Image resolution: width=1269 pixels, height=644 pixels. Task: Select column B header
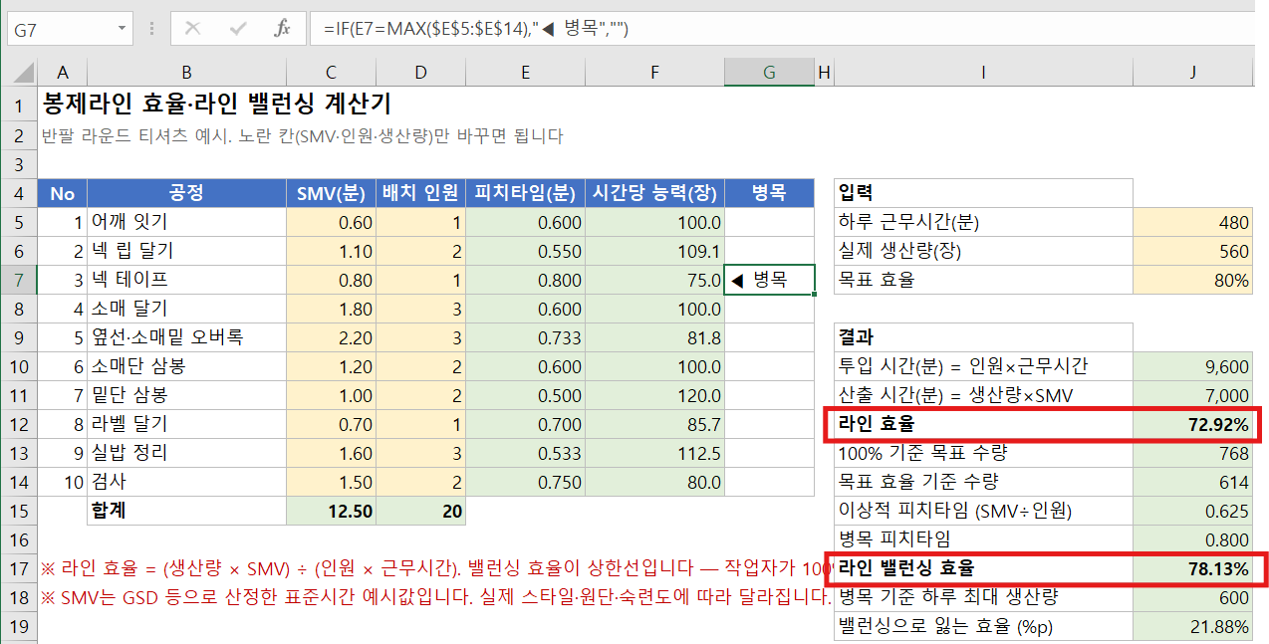click(187, 72)
